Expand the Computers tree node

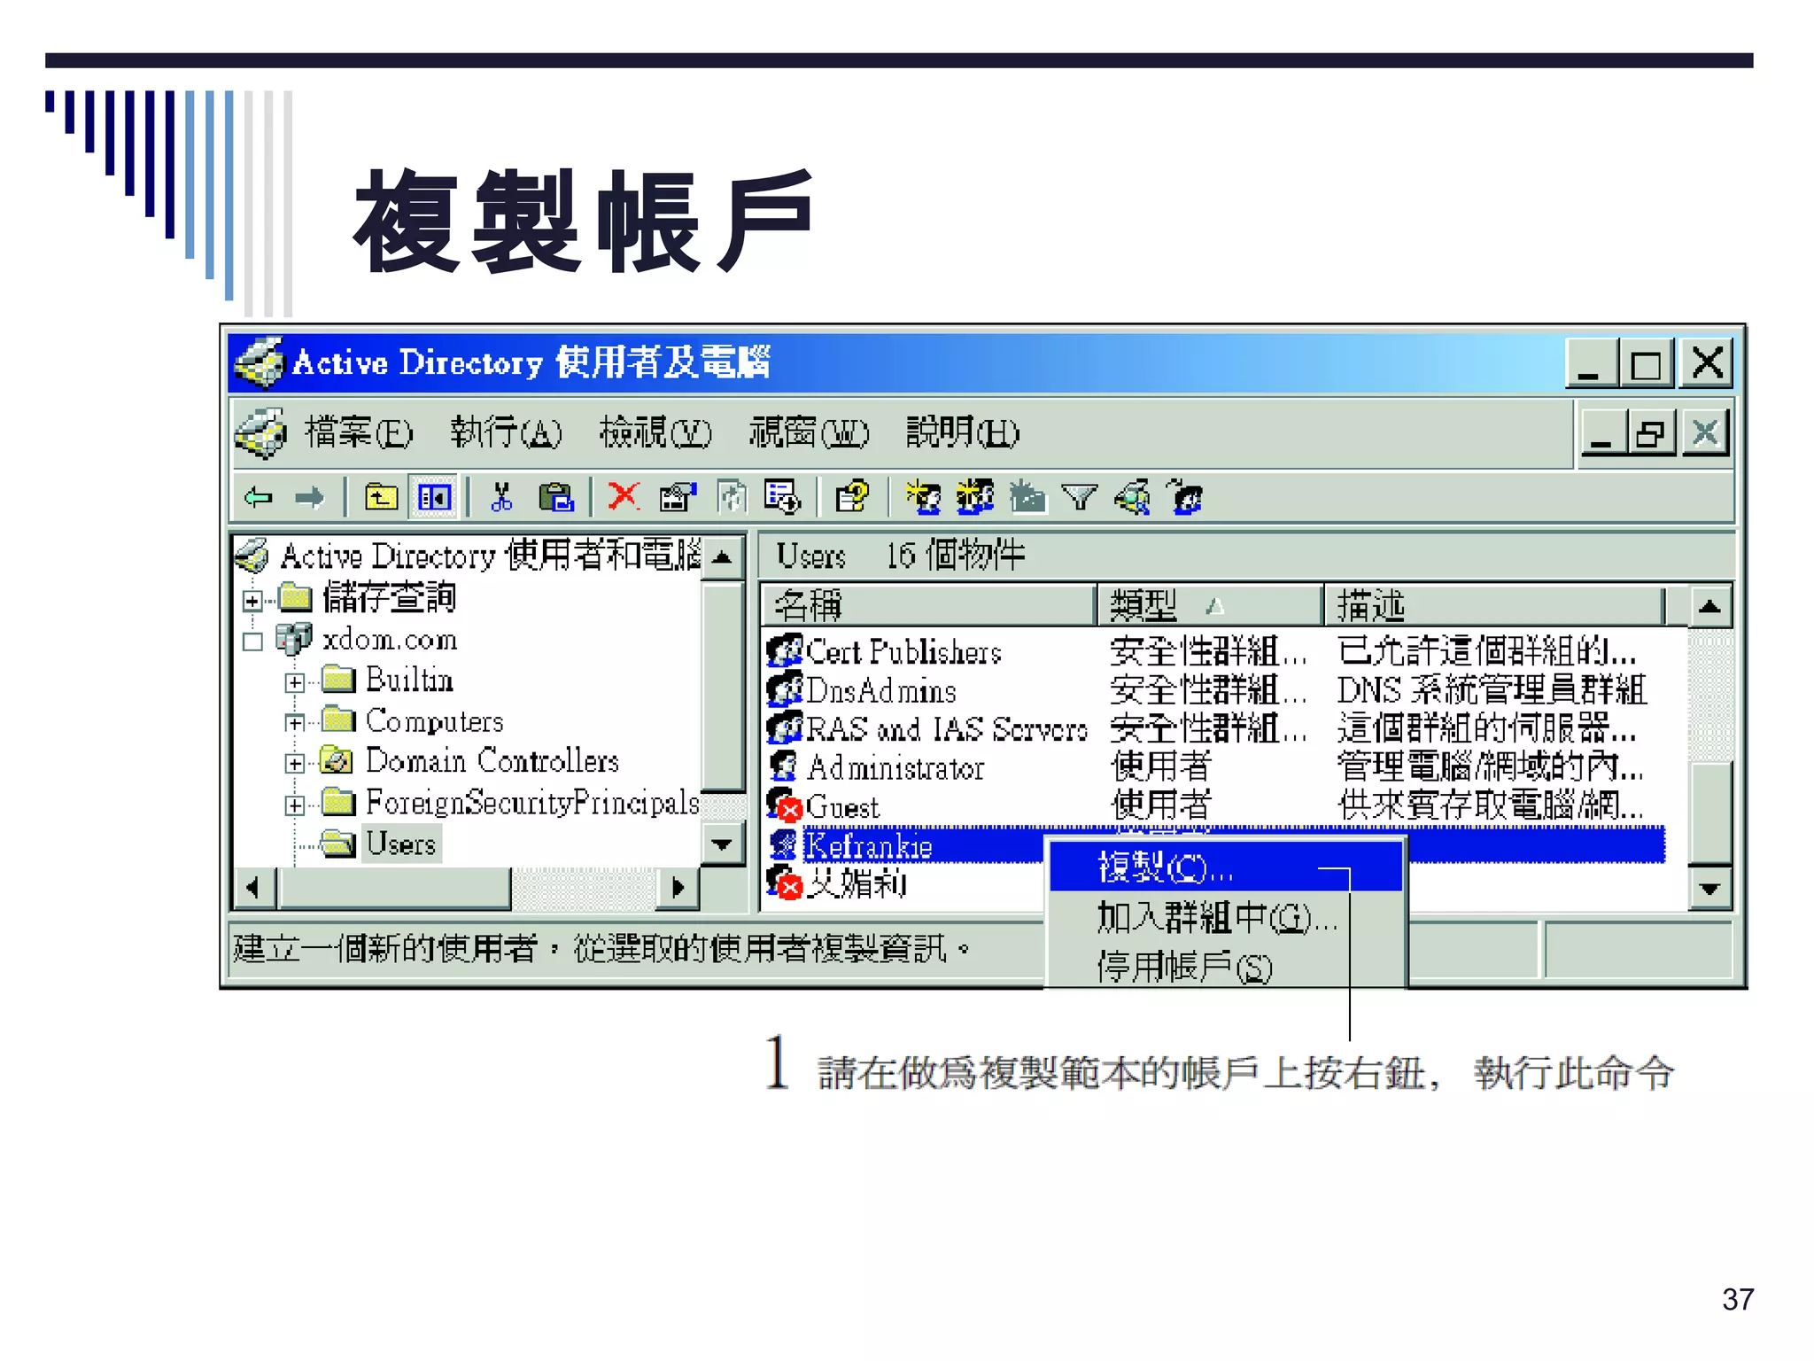pyautogui.click(x=295, y=723)
